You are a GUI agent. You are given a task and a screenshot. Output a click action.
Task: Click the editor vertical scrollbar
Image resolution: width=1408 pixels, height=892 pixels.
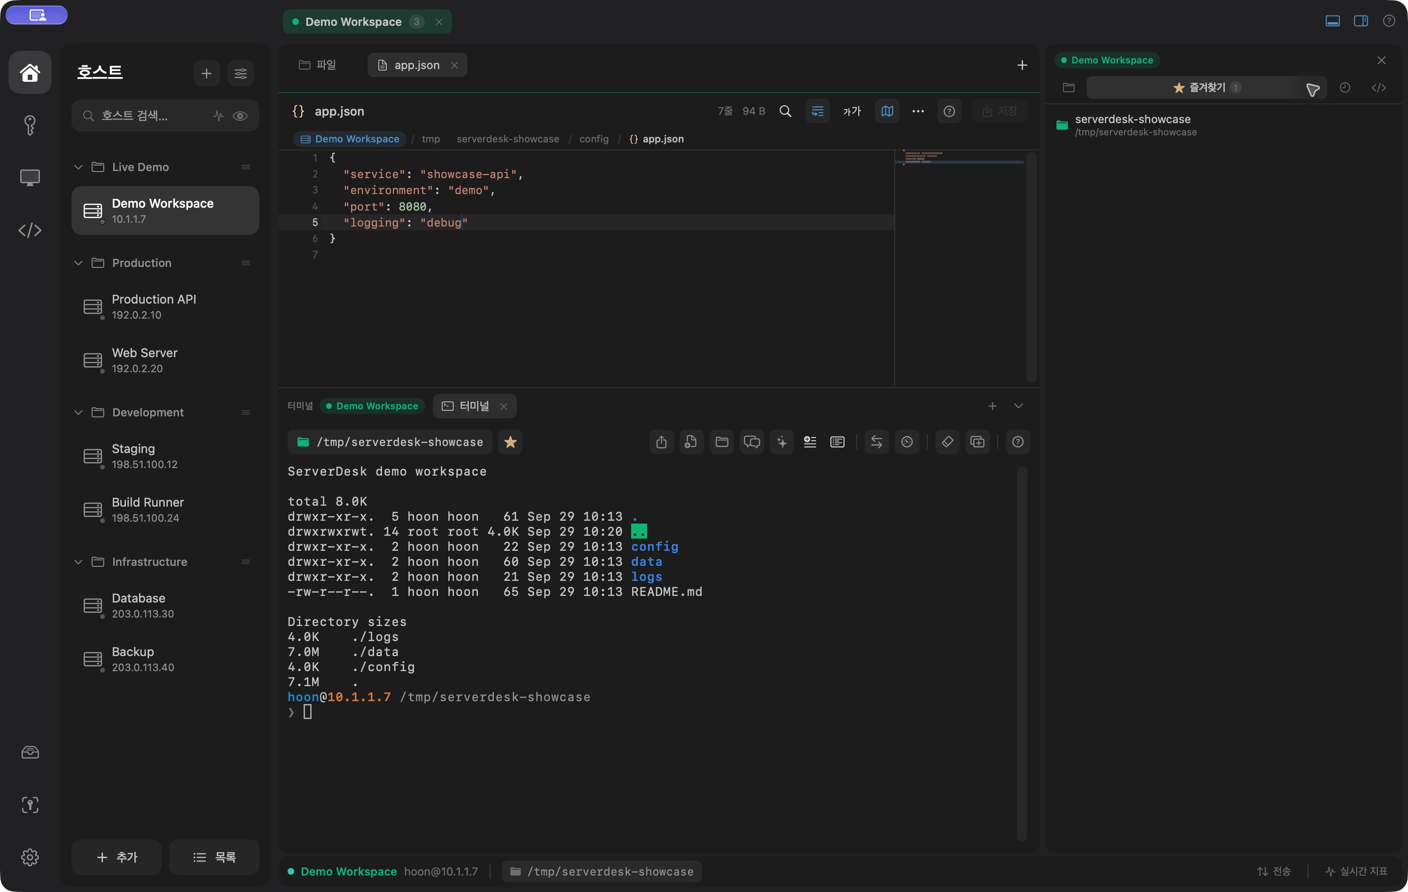pyautogui.click(x=1032, y=268)
